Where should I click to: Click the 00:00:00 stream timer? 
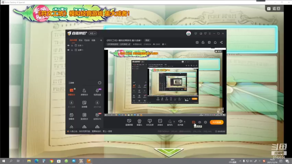tap(220, 131)
